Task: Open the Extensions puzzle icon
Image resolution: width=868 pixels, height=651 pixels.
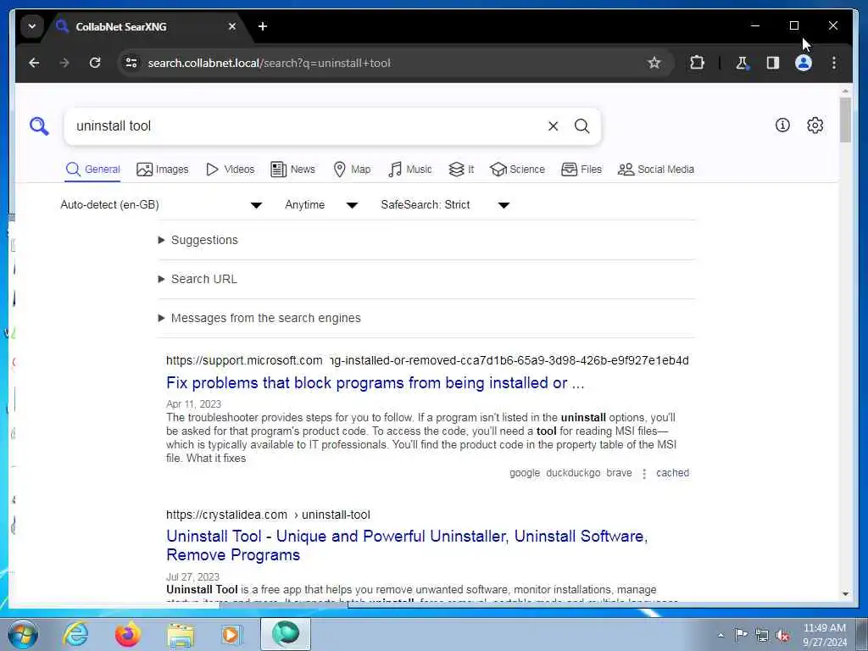Action: point(697,63)
